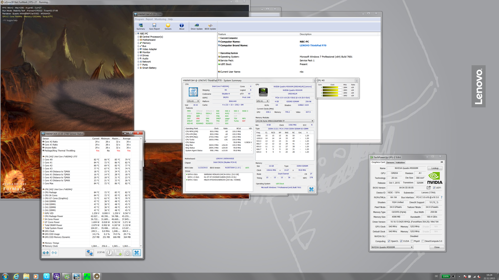Switch to Sensors tab in GPU-Z
The width and height of the screenshot is (499, 280).
[390, 163]
